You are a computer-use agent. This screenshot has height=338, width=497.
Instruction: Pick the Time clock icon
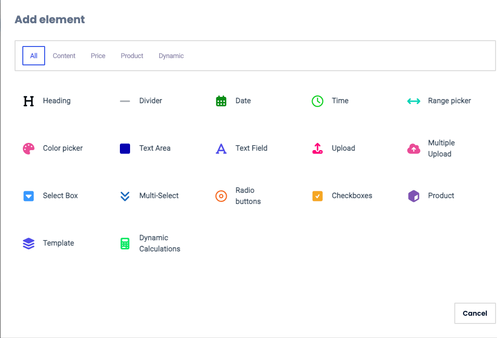317,101
